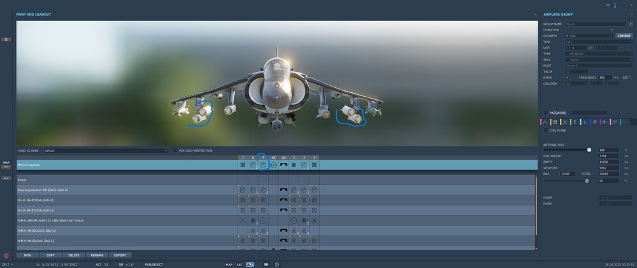This screenshot has width=637, height=268.
Task: Select GAU-12 gun in Area Suppression row
Action: (x=283, y=190)
